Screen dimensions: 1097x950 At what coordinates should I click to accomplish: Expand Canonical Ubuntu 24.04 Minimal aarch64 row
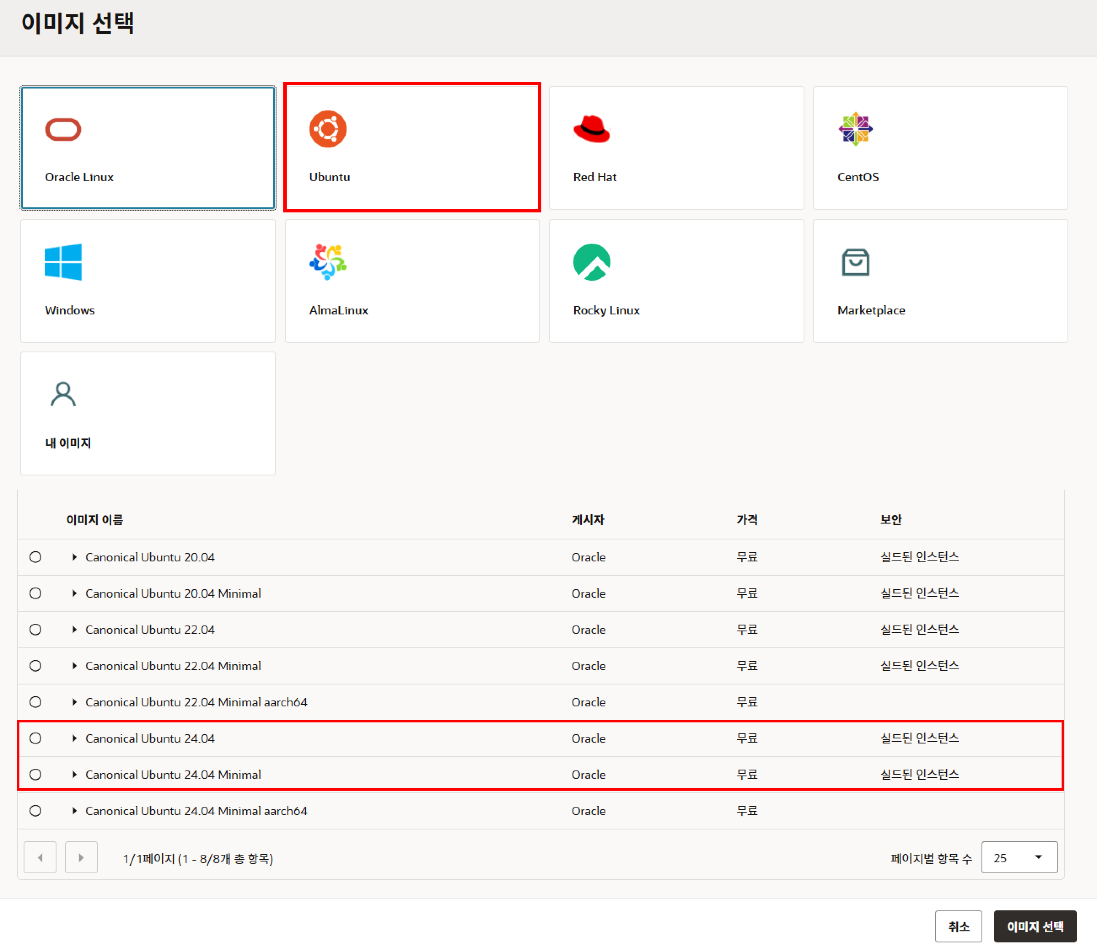[74, 811]
